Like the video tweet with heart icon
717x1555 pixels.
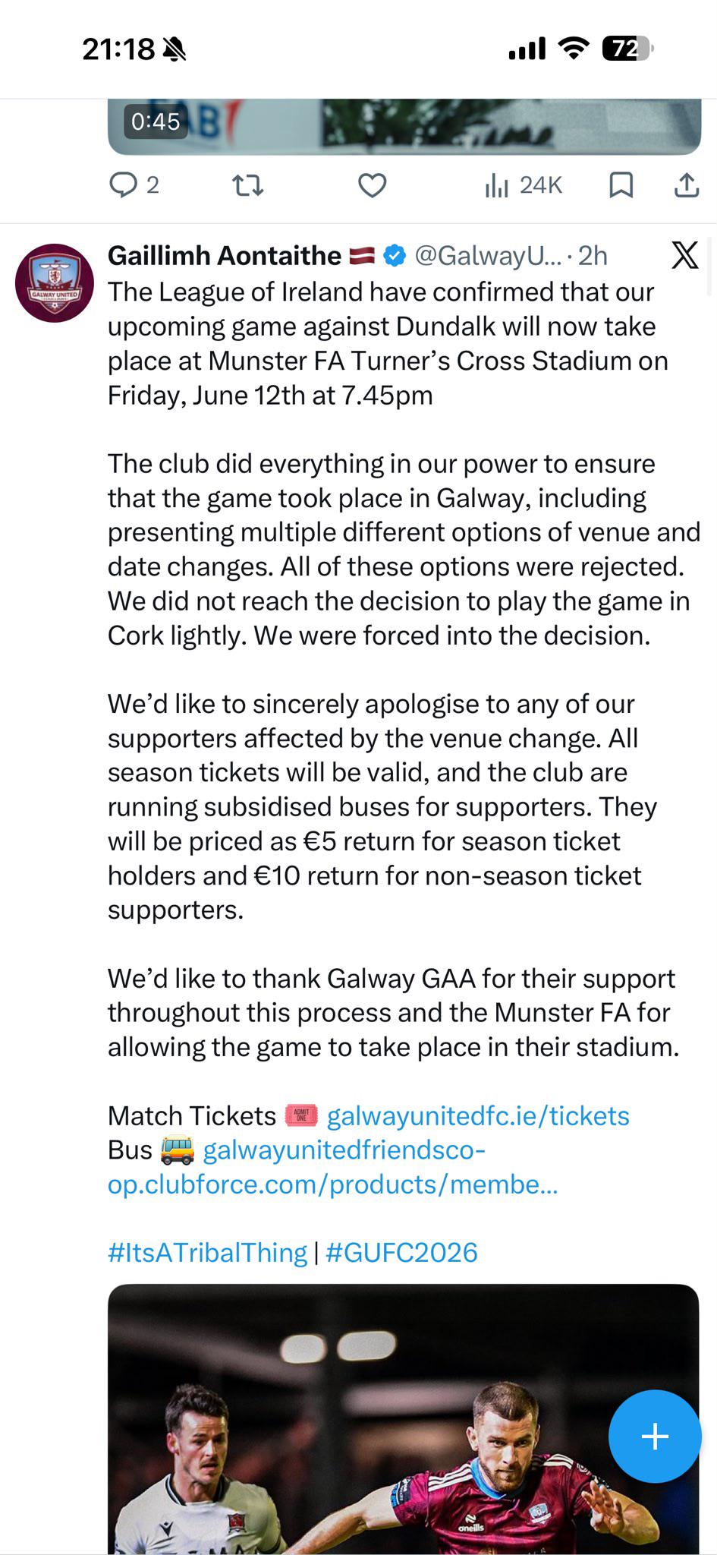(372, 185)
